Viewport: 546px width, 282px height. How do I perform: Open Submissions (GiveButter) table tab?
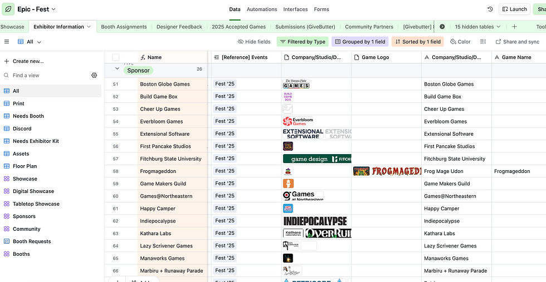[x=305, y=27]
